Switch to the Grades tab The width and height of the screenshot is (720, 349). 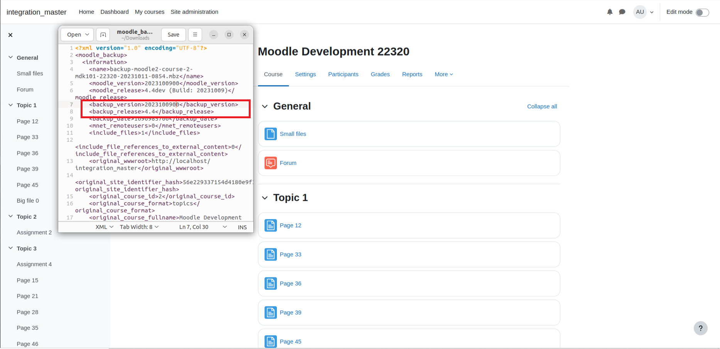[380, 74]
